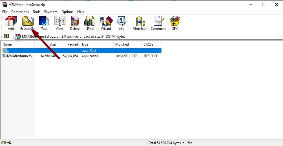Start VirusScan on the archive

click(140, 23)
